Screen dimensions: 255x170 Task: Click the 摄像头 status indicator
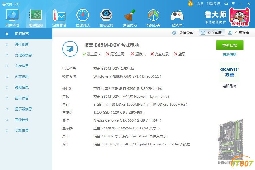[x=138, y=54]
